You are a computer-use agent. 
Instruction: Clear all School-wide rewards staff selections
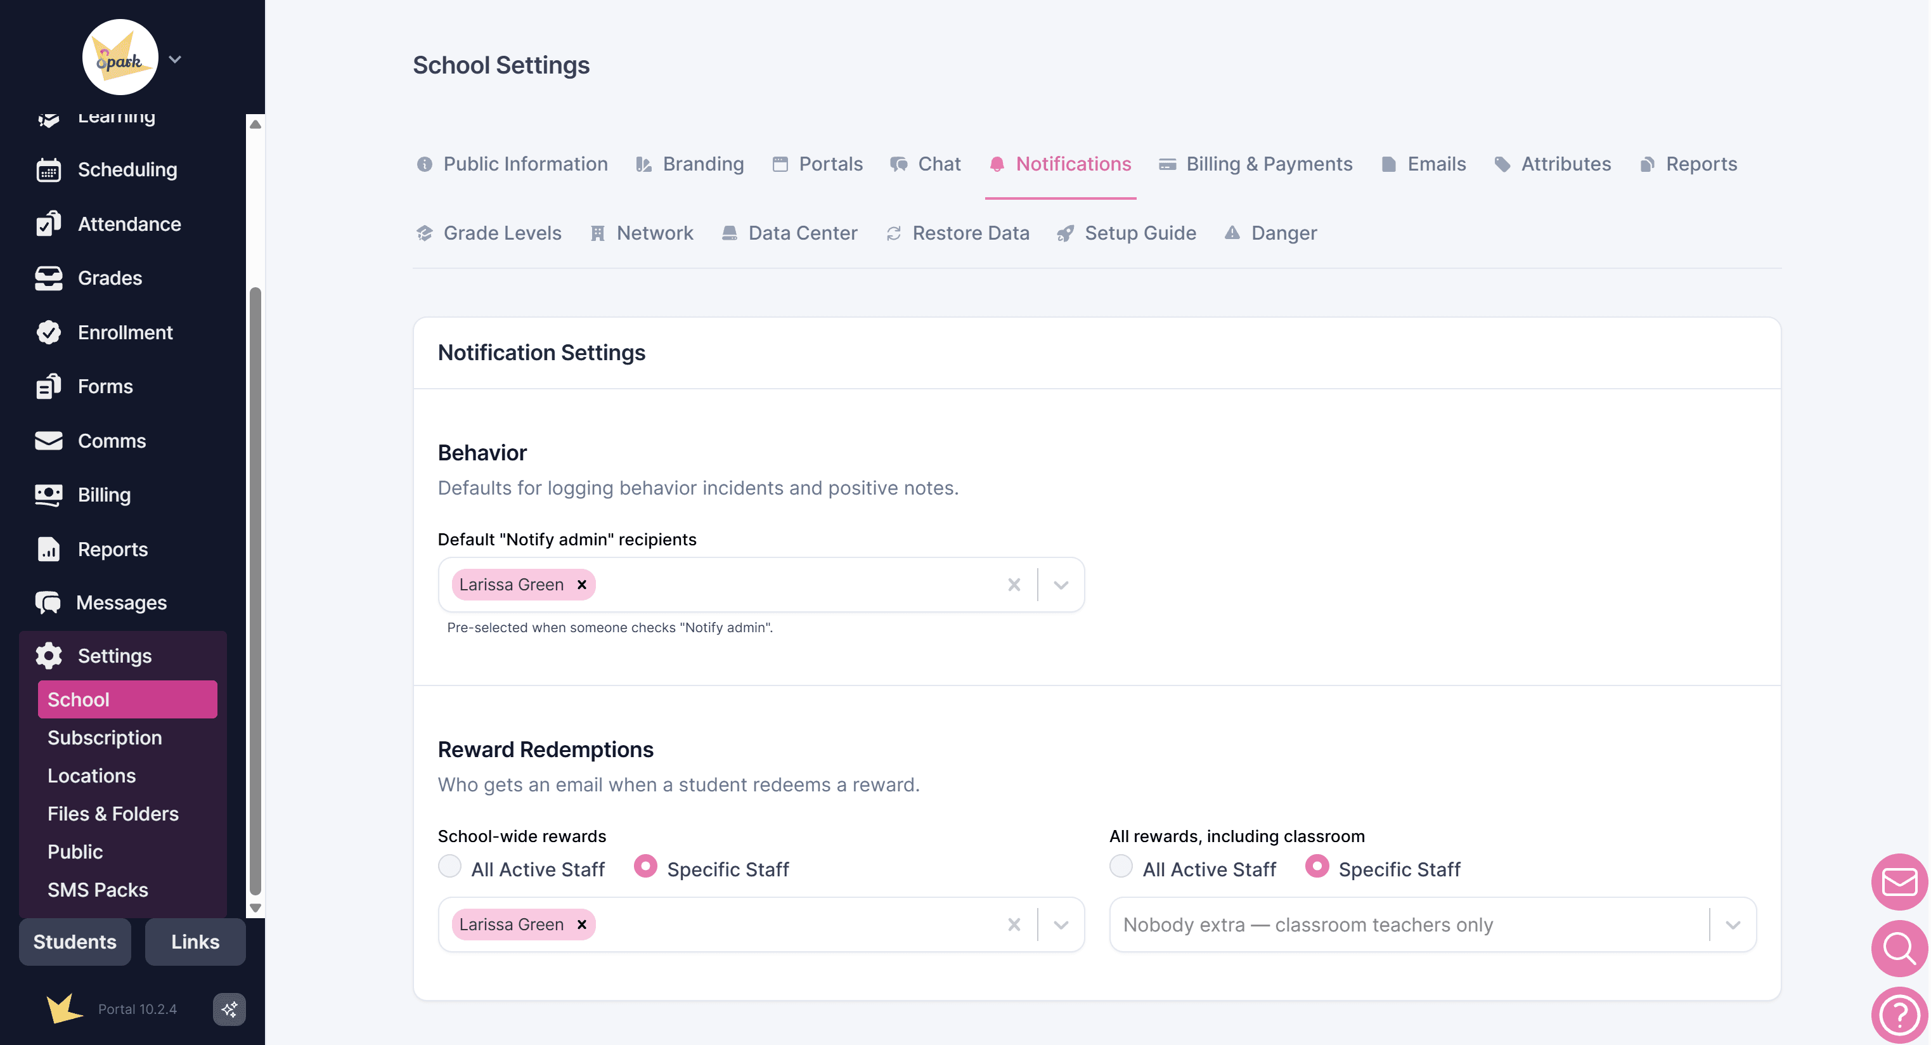click(1014, 925)
